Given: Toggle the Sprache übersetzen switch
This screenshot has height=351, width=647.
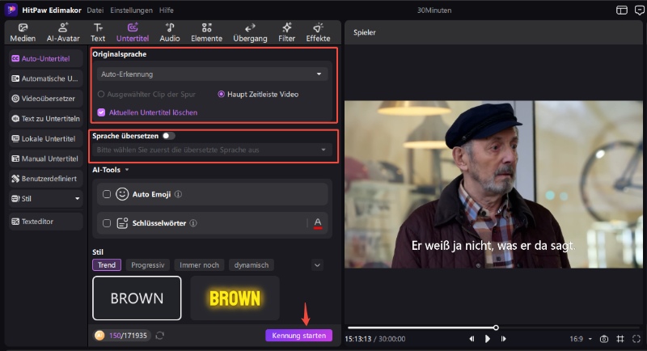Looking at the screenshot, I should pos(168,136).
